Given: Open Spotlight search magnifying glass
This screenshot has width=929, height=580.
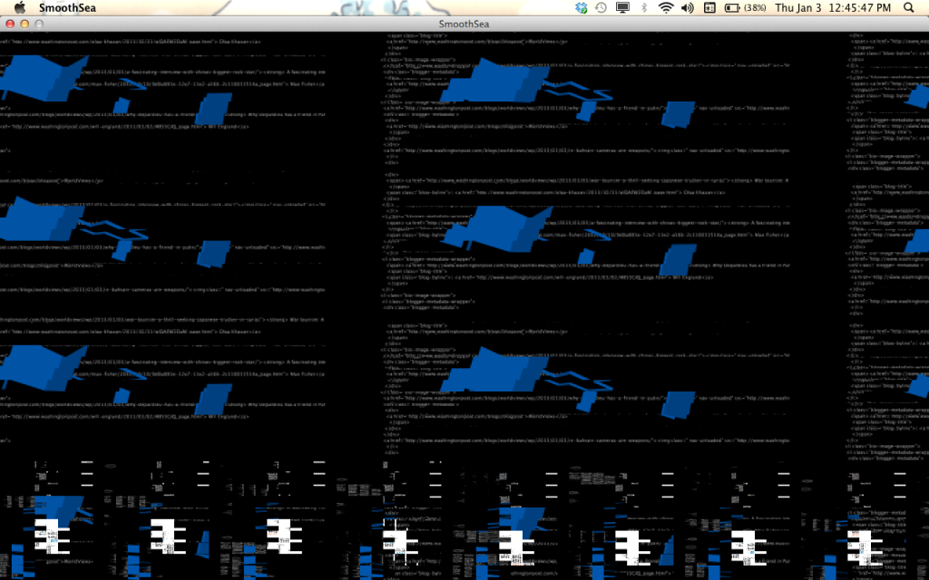Looking at the screenshot, I should tap(909, 8).
